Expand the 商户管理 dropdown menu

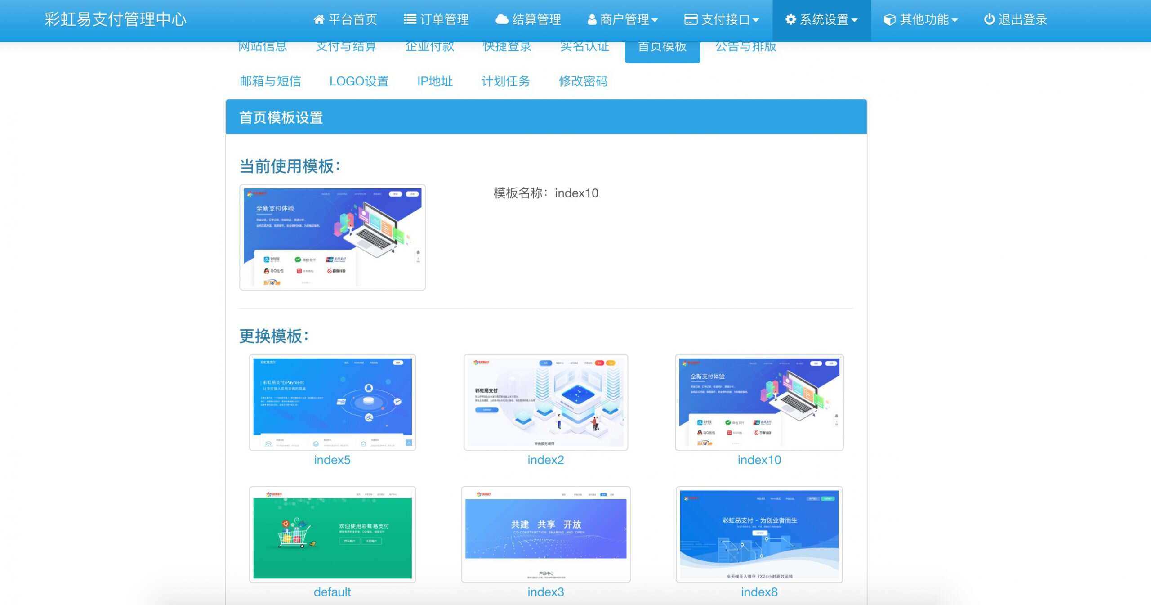click(x=623, y=19)
